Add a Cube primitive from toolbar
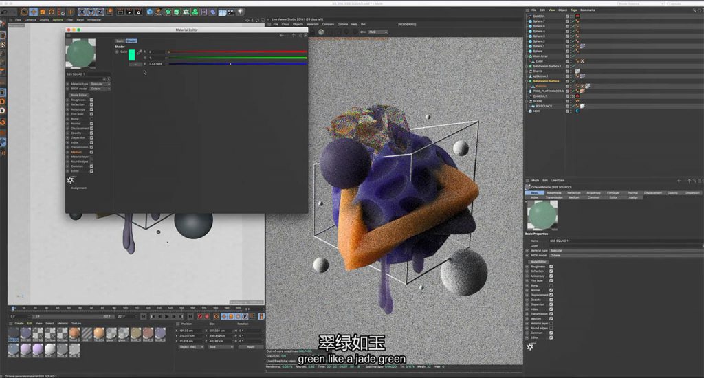This screenshot has height=378, width=704. tap(150, 12)
